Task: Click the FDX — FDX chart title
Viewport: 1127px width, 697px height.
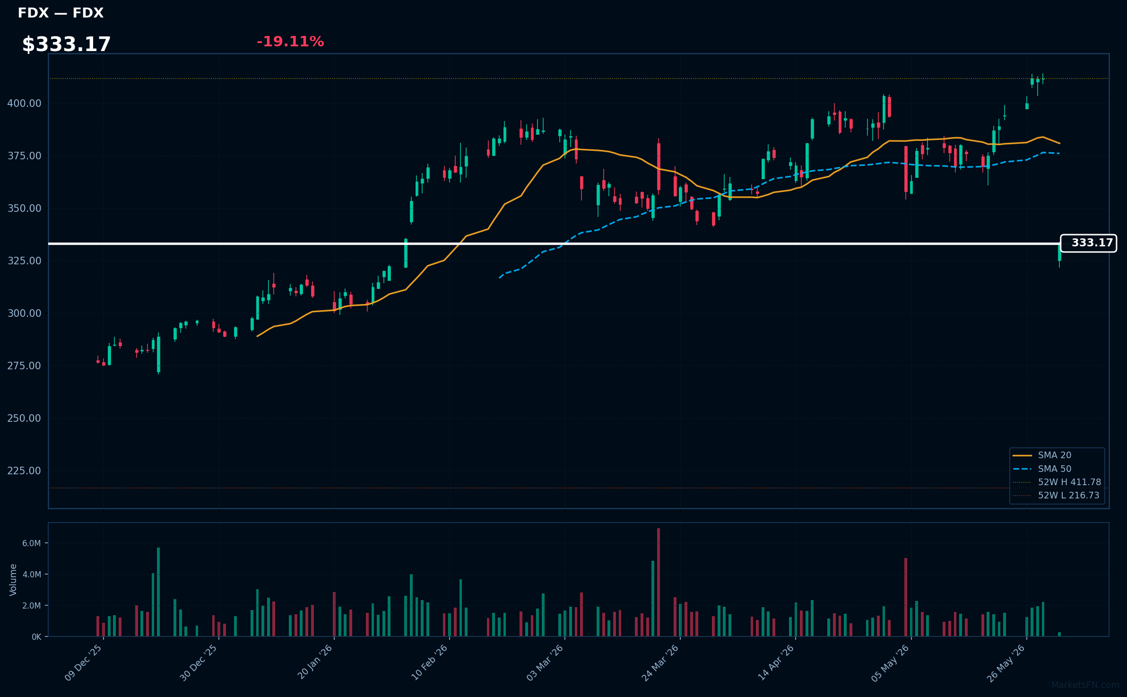Action: pos(61,13)
